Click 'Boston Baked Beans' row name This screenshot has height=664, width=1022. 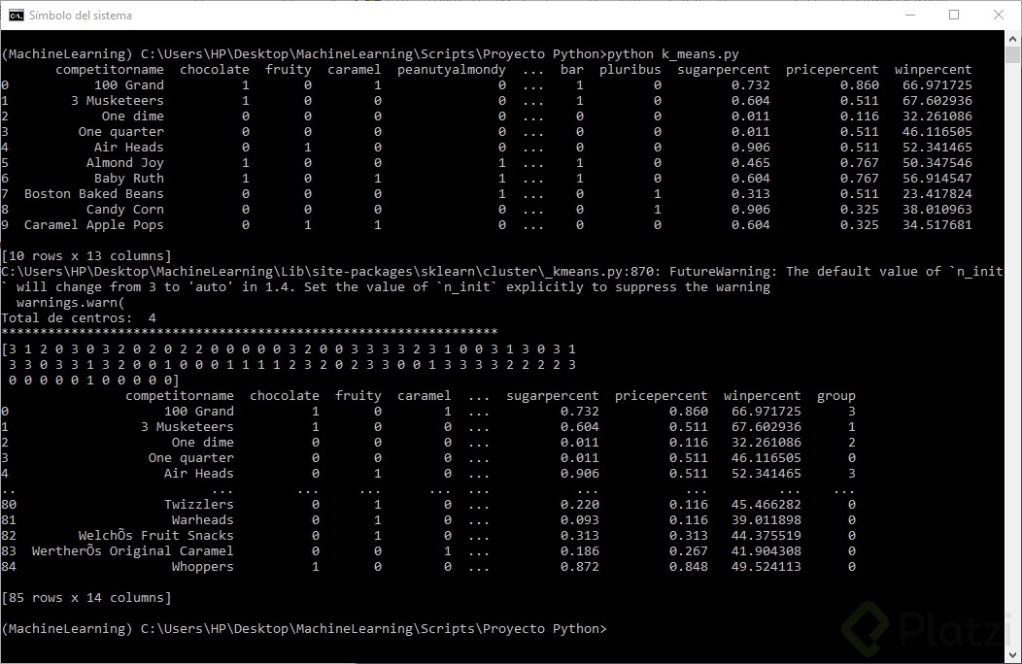point(94,194)
